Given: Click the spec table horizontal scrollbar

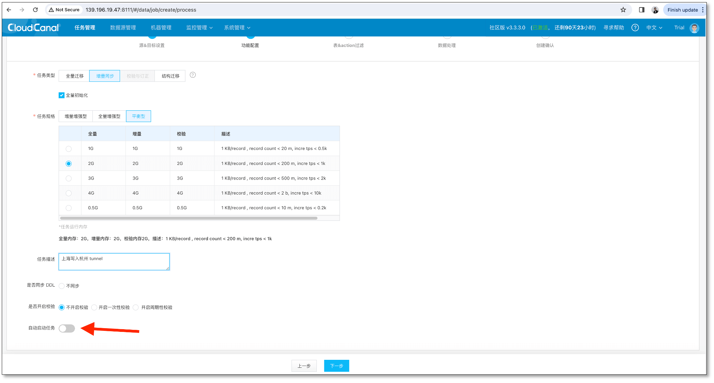Looking at the screenshot, I should [189, 218].
